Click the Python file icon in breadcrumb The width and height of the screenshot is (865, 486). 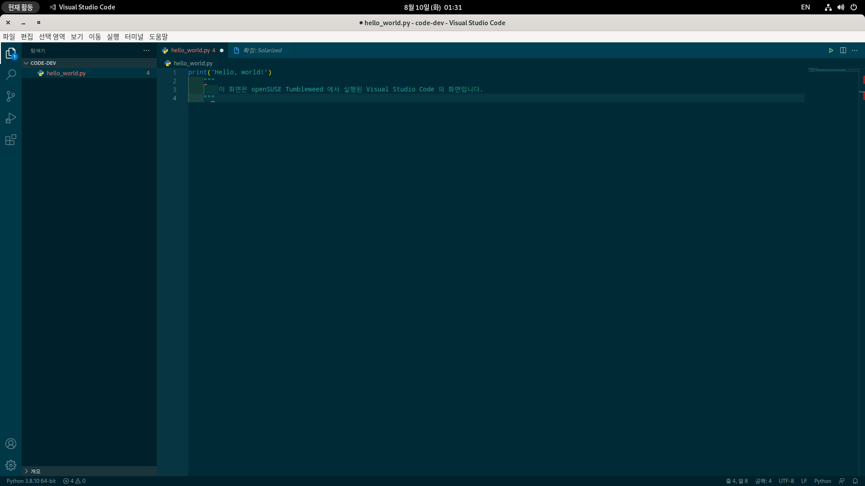tap(168, 64)
